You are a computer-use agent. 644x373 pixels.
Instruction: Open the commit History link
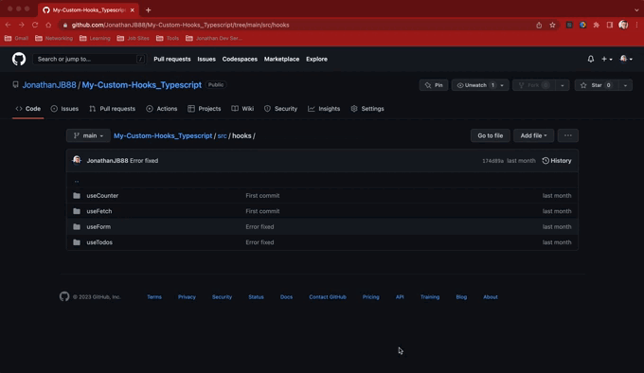click(557, 160)
